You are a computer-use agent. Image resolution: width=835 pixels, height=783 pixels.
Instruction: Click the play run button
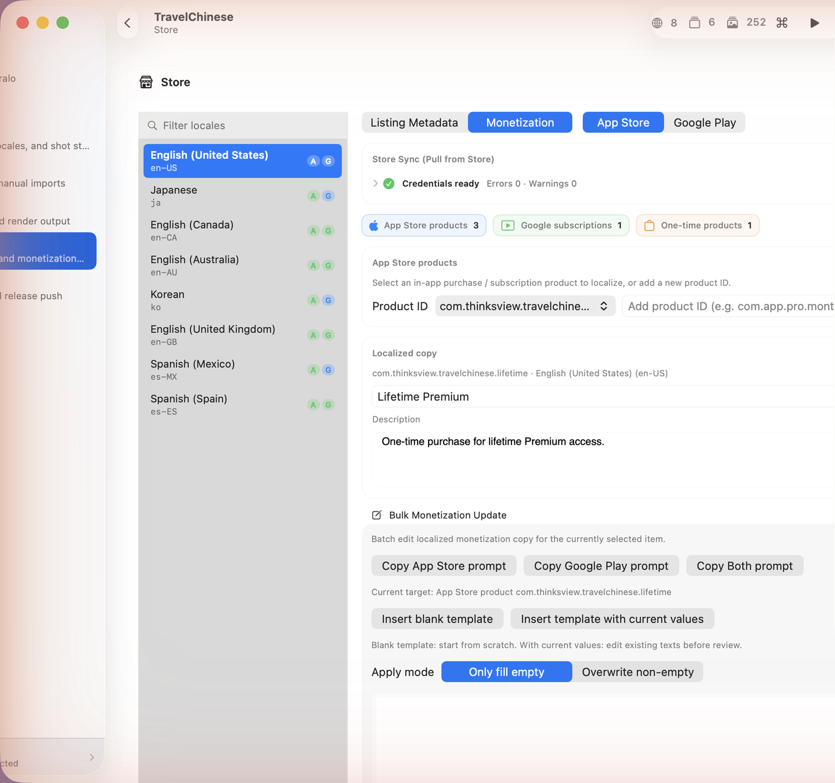coord(815,23)
